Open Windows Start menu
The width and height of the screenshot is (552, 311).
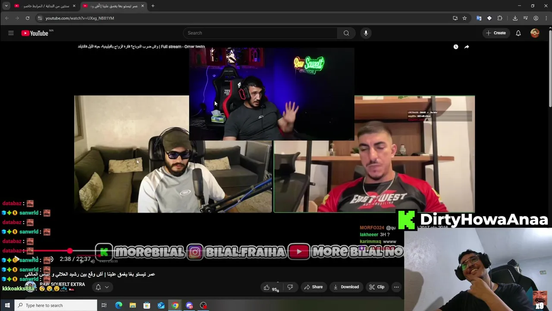[x=7, y=305]
